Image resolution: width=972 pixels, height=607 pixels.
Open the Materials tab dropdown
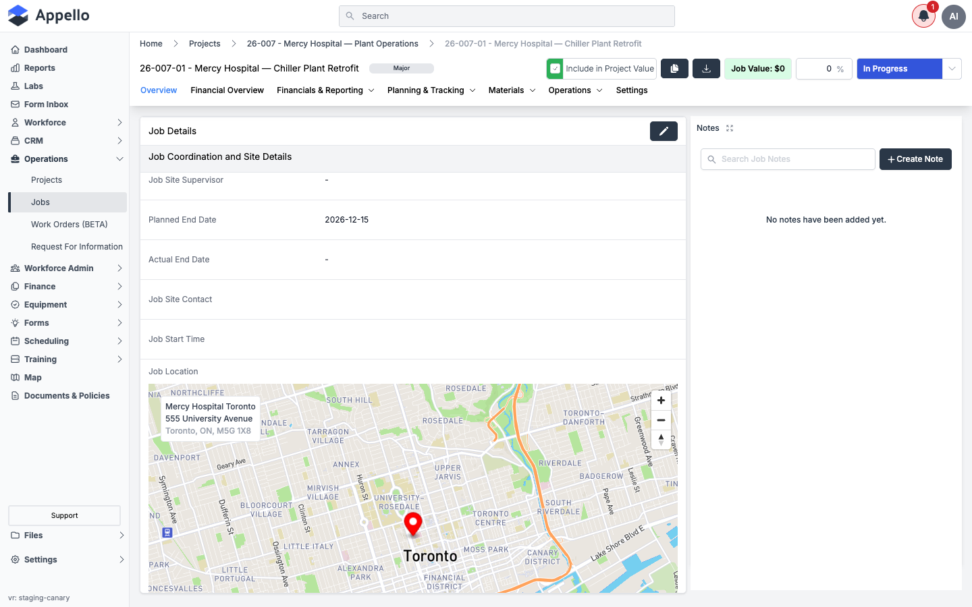[x=512, y=90]
